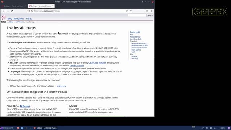Viewport: 231px width, 130px height.
Task: Click the 'debian on cds/dvds' breadcrumb link
Action: 15,22
